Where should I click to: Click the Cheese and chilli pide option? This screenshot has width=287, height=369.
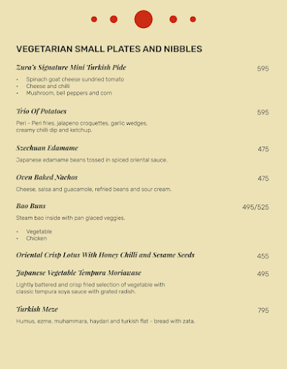(48, 86)
